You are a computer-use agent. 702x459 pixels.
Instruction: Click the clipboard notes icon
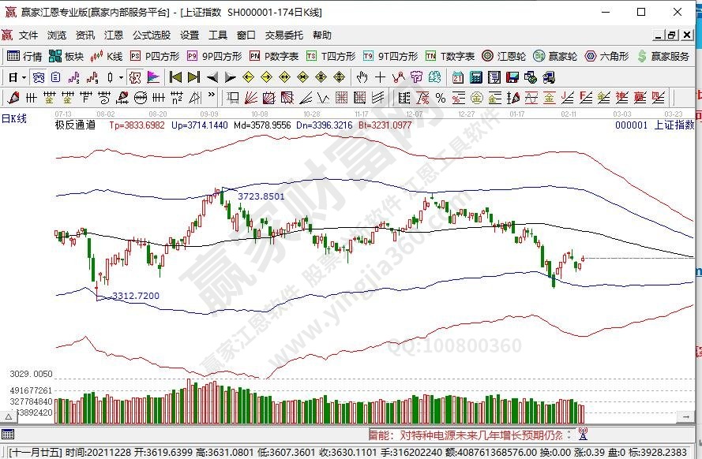point(55,78)
